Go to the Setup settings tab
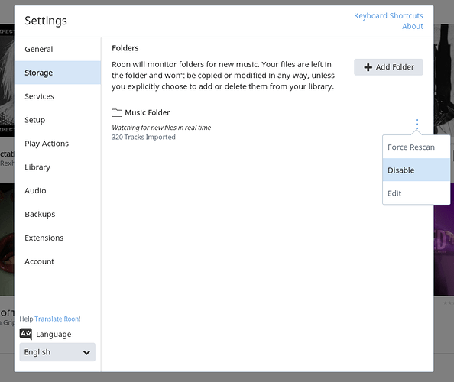Image resolution: width=454 pixels, height=382 pixels. pos(57,120)
